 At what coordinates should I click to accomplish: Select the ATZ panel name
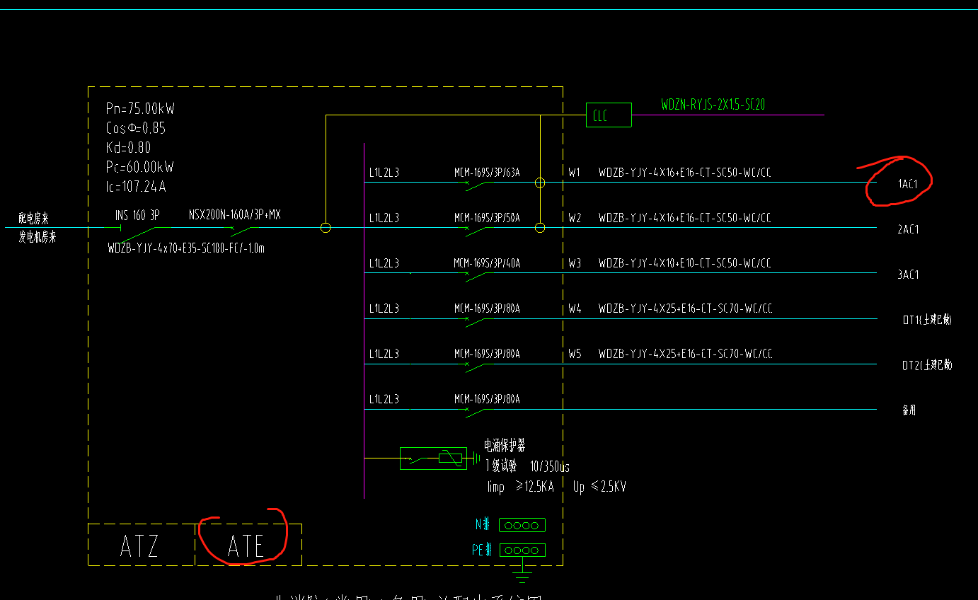[x=139, y=546]
